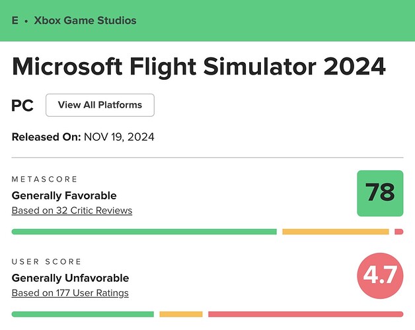
Task: Open Based on 177 User Ratings link
Action: pos(70,293)
